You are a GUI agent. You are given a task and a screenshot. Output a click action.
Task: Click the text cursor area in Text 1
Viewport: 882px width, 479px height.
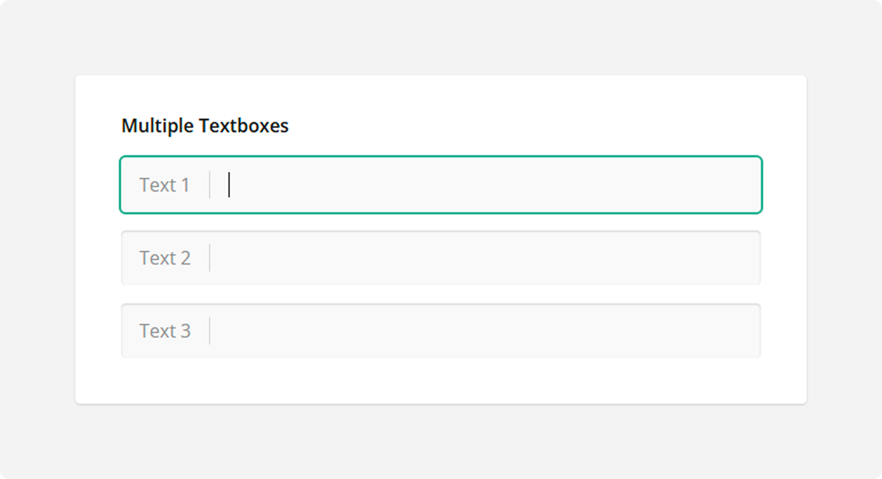pyautogui.click(x=230, y=185)
